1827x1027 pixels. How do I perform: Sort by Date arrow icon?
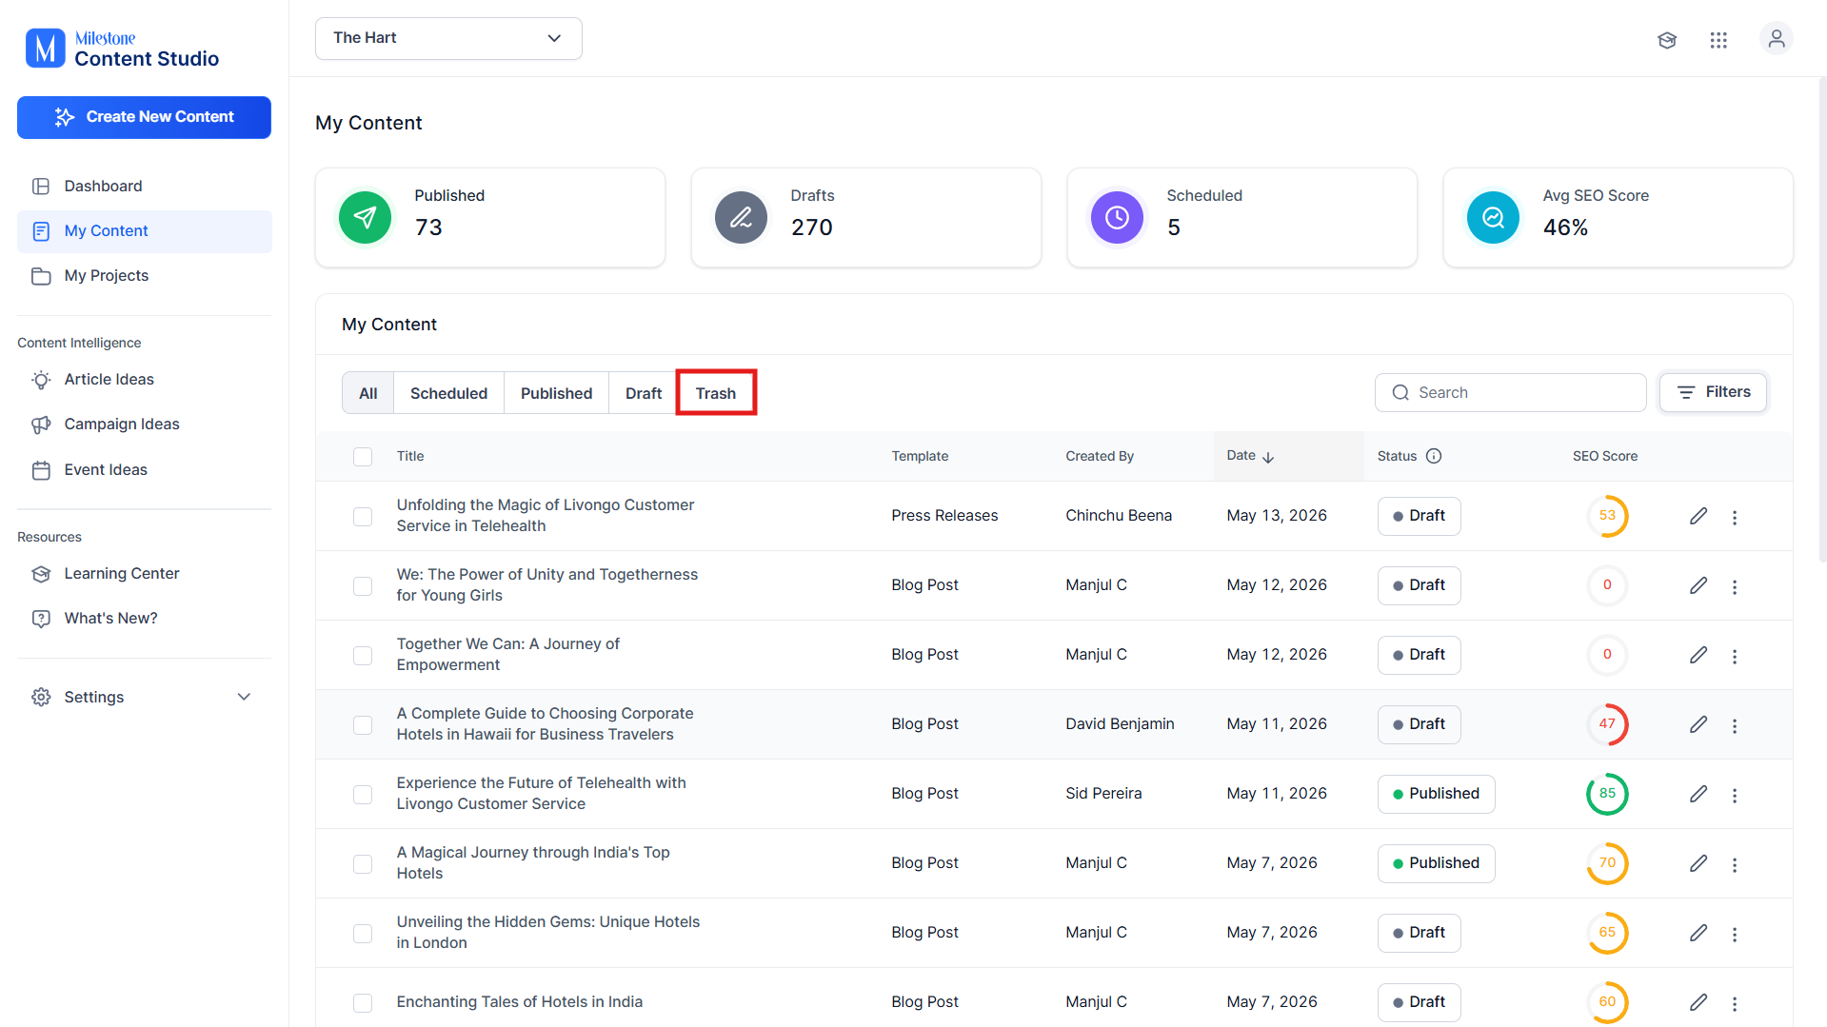[1268, 457]
